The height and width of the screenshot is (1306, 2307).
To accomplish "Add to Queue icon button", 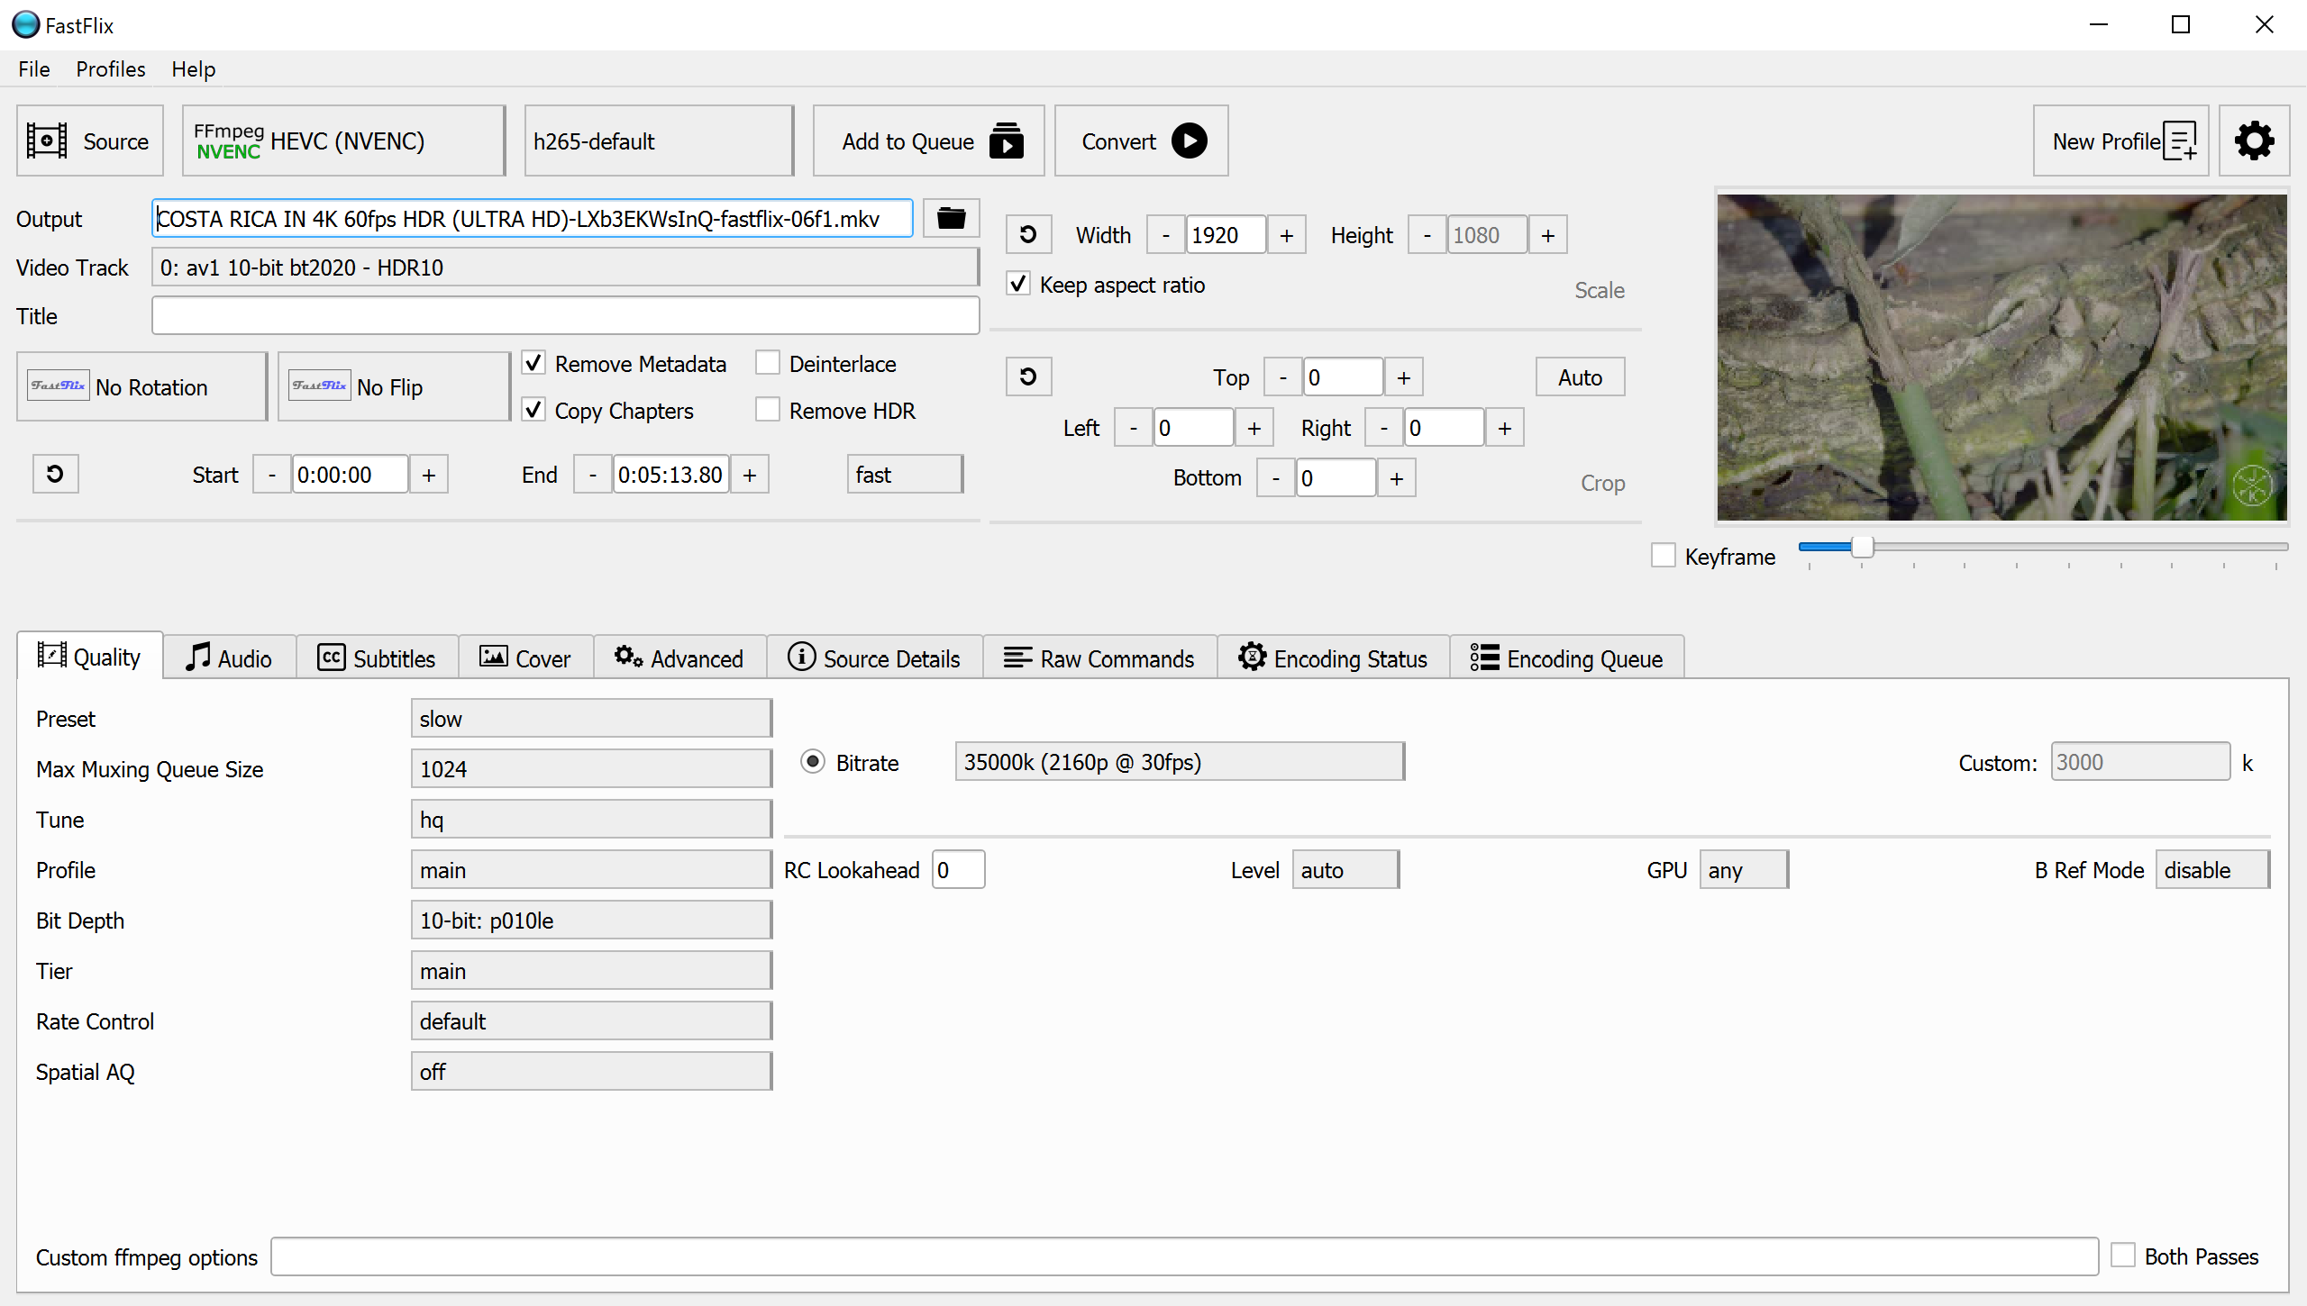I will [928, 141].
